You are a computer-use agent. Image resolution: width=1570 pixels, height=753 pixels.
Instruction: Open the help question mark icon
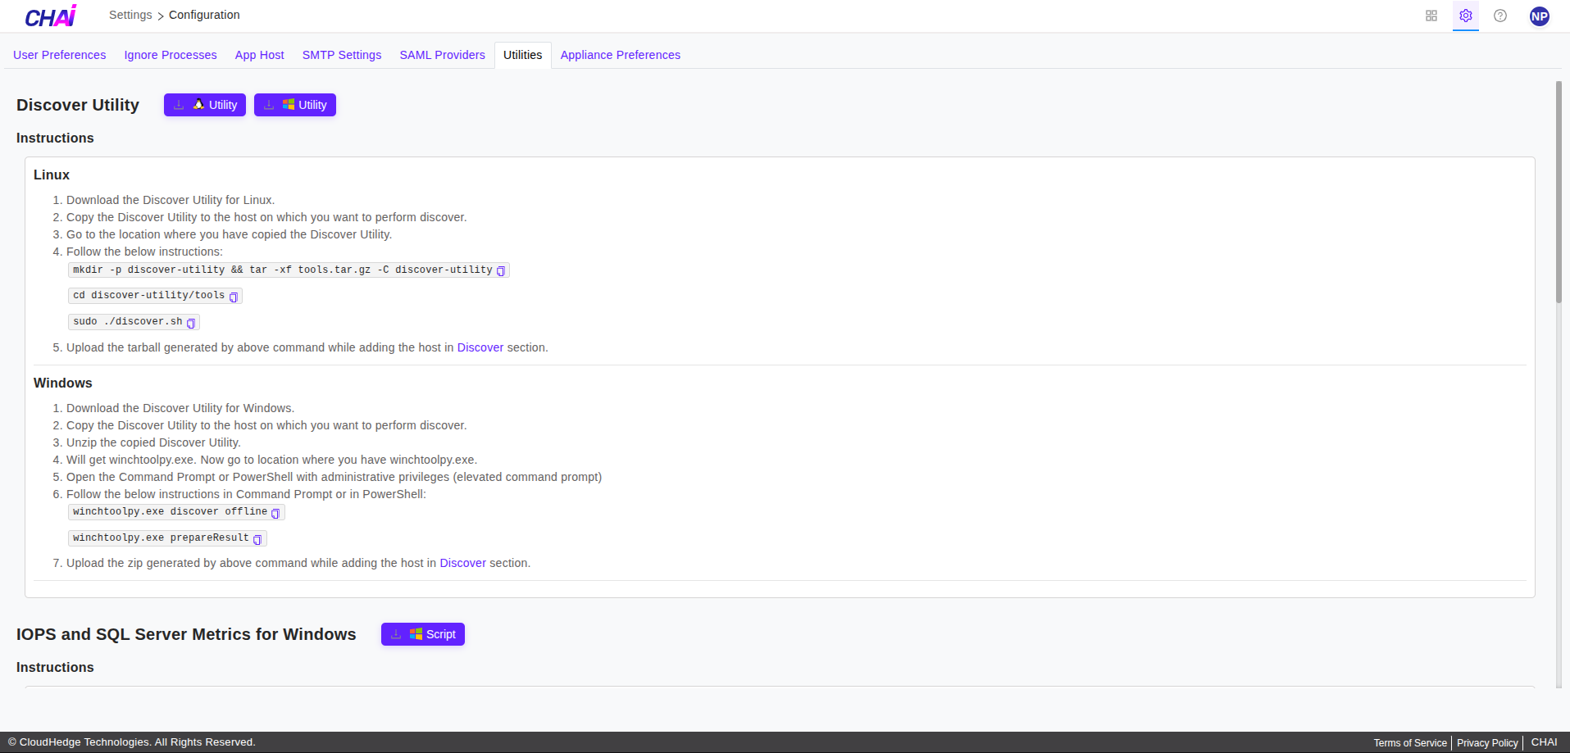tap(1499, 16)
